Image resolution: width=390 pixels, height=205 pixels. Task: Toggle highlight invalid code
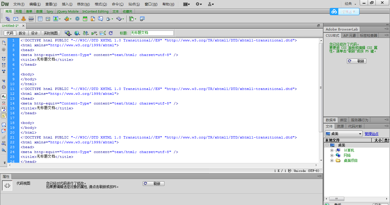[x=4, y=103]
